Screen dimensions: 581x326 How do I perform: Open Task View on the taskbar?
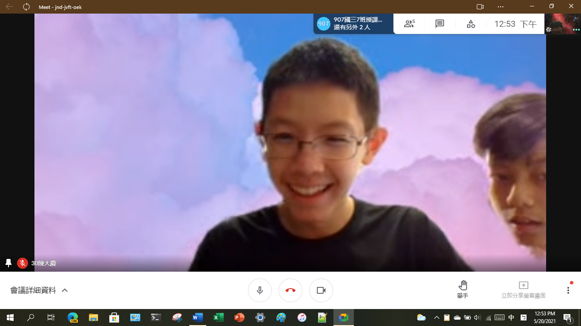click(51, 318)
